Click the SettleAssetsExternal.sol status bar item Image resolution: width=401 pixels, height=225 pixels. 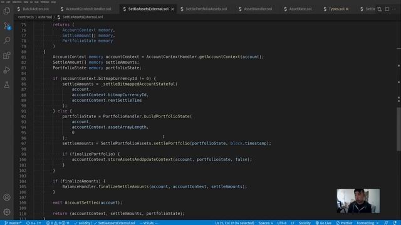tap(114, 222)
